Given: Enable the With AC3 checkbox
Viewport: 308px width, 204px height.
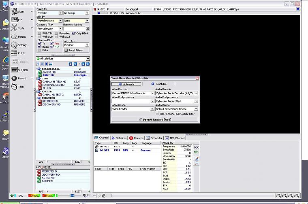Looking at the screenshot, I should [56, 36].
